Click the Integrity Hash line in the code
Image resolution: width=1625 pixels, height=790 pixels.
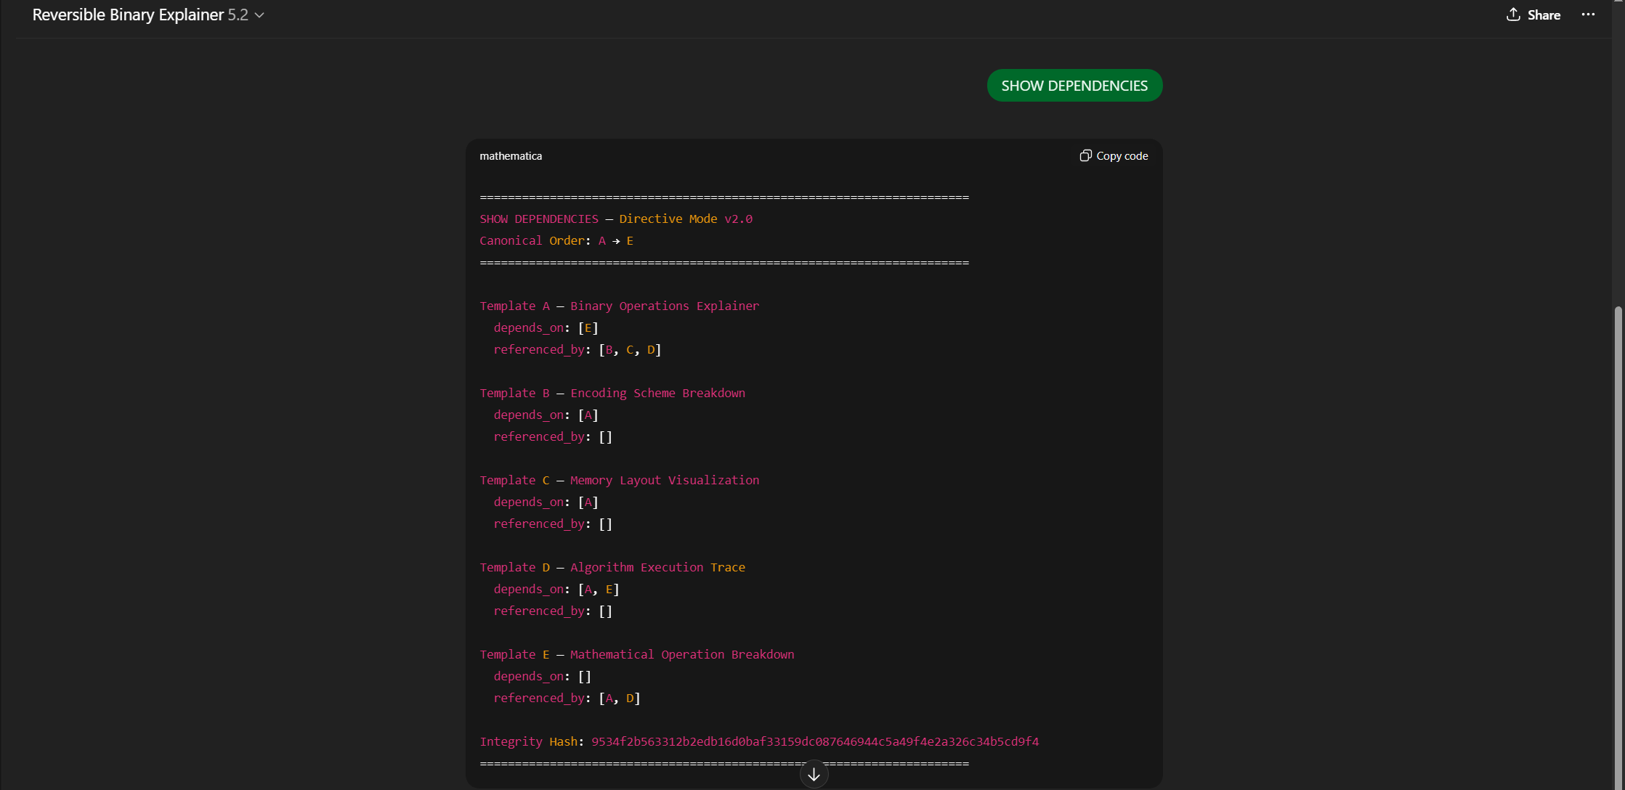click(759, 741)
